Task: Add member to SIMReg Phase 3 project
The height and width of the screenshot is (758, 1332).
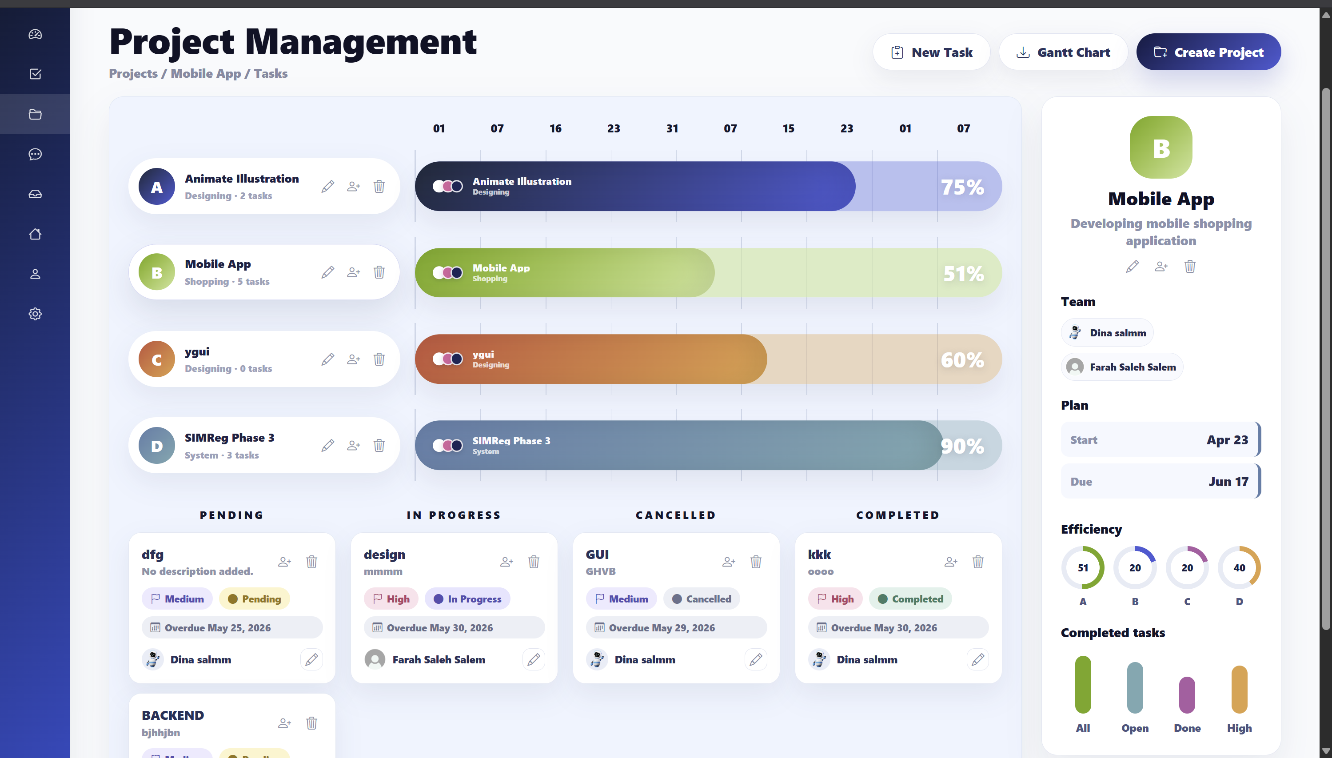Action: [353, 446]
